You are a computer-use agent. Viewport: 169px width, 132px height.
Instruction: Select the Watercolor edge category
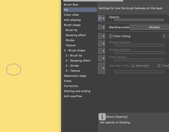coord(75,76)
